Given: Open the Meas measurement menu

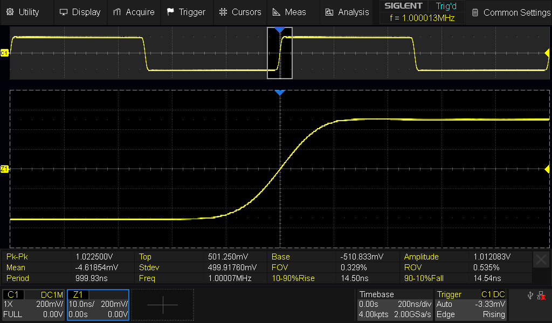Looking at the screenshot, I should pyautogui.click(x=289, y=12).
